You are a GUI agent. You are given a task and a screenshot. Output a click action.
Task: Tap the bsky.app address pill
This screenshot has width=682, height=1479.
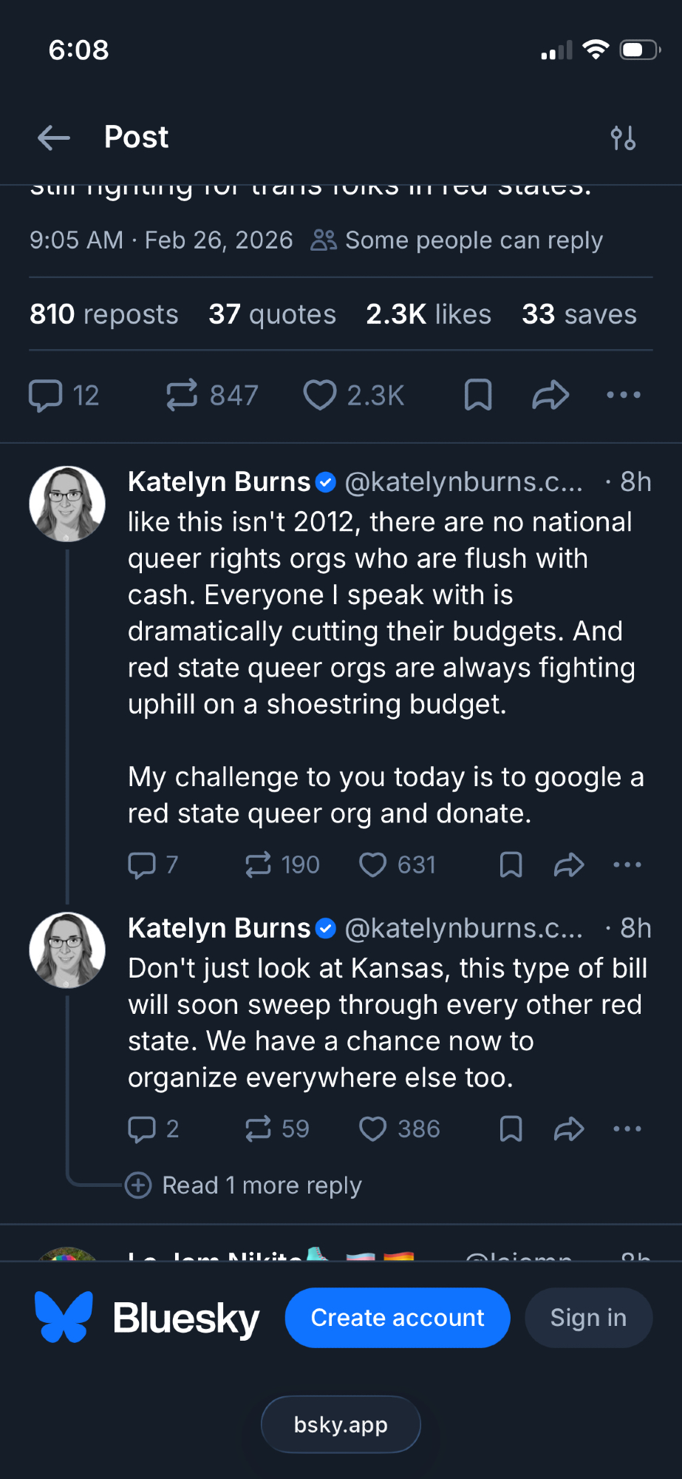[341, 1424]
